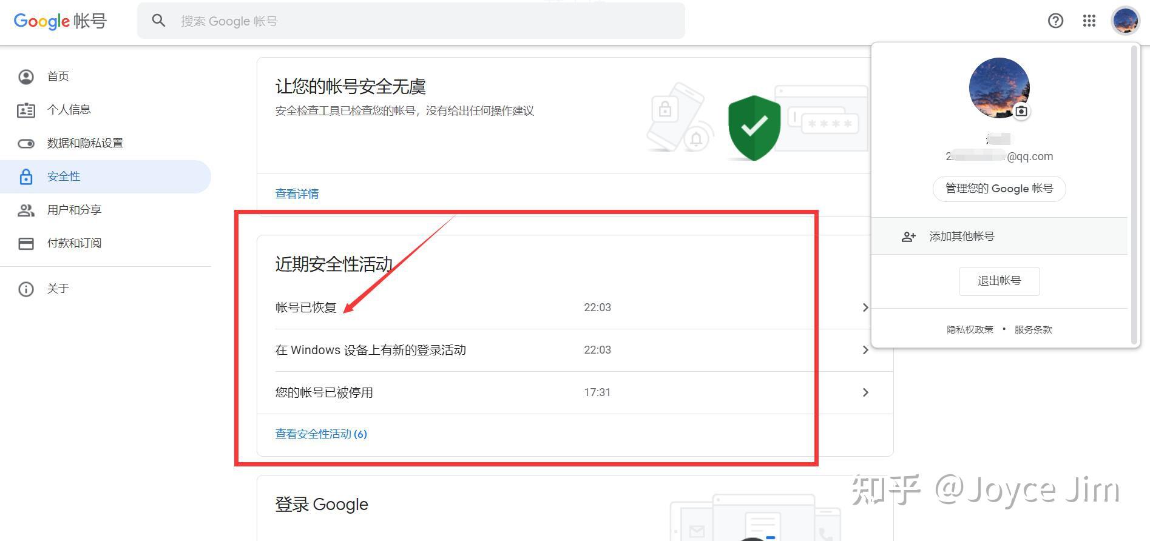Click the 付款和订阅 card icon
This screenshot has width=1150, height=541.
pyautogui.click(x=26, y=244)
